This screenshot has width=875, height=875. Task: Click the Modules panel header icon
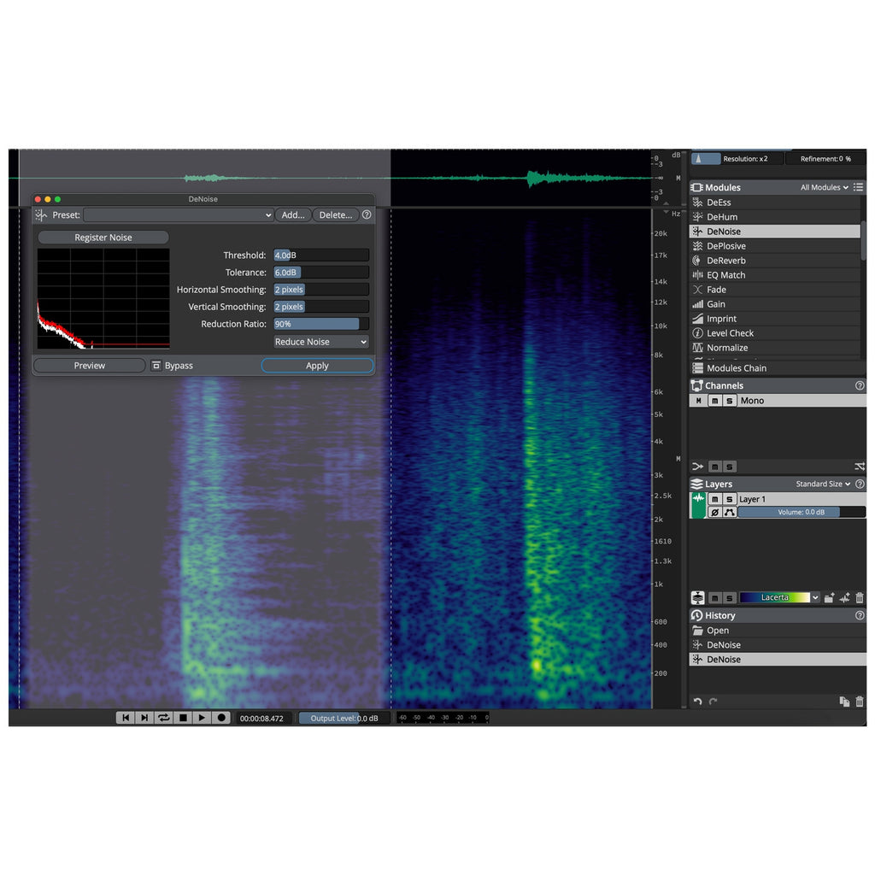(697, 187)
